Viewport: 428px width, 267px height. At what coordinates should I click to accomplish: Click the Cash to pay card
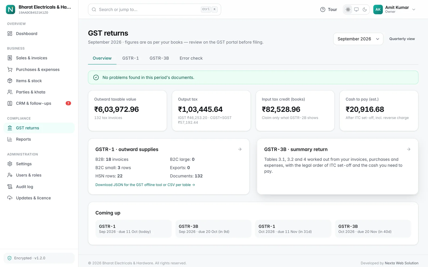(x=379, y=111)
